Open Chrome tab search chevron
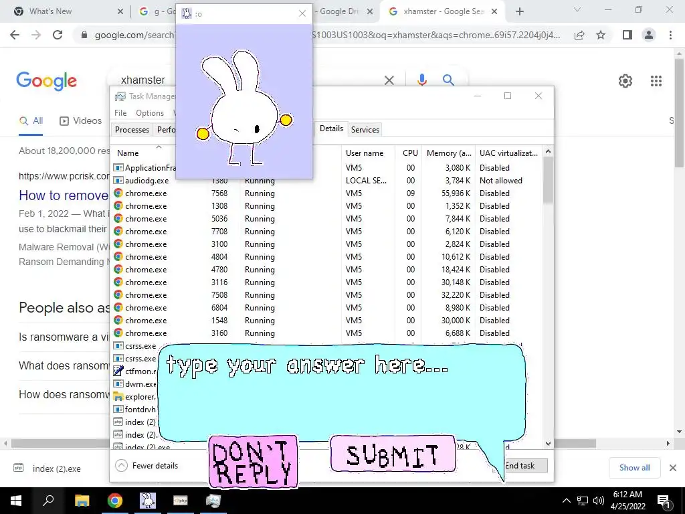 [x=577, y=9]
